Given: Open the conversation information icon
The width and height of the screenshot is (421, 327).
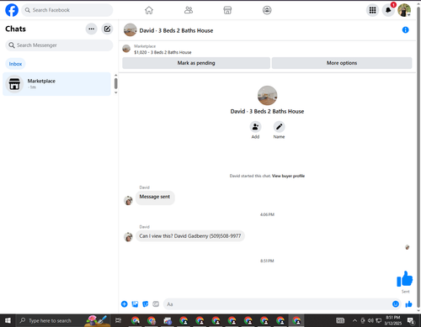Looking at the screenshot, I should [405, 30].
